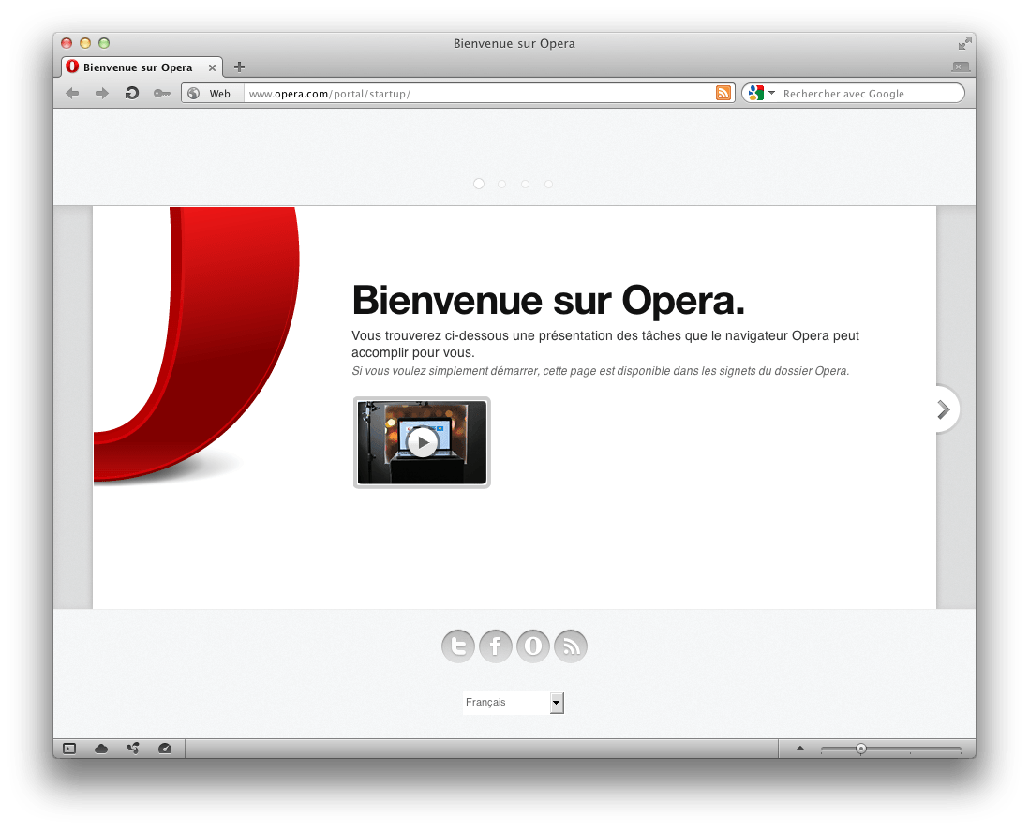1029x832 pixels.
Task: Open the Français language dropdown
Action: click(x=514, y=703)
